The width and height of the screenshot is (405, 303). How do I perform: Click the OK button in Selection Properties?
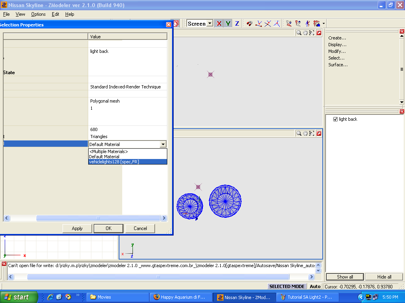point(108,228)
